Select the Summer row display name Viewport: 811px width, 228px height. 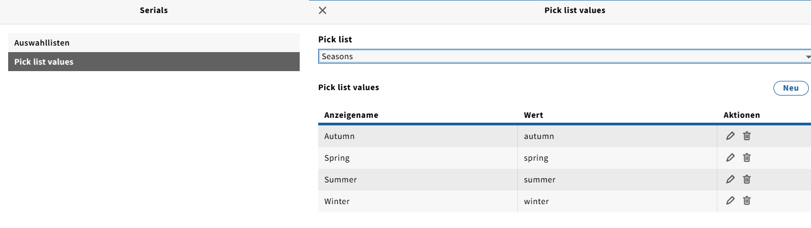click(x=341, y=180)
